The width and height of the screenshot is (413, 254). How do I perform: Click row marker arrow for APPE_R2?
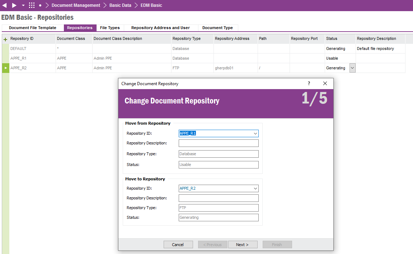tap(5, 68)
